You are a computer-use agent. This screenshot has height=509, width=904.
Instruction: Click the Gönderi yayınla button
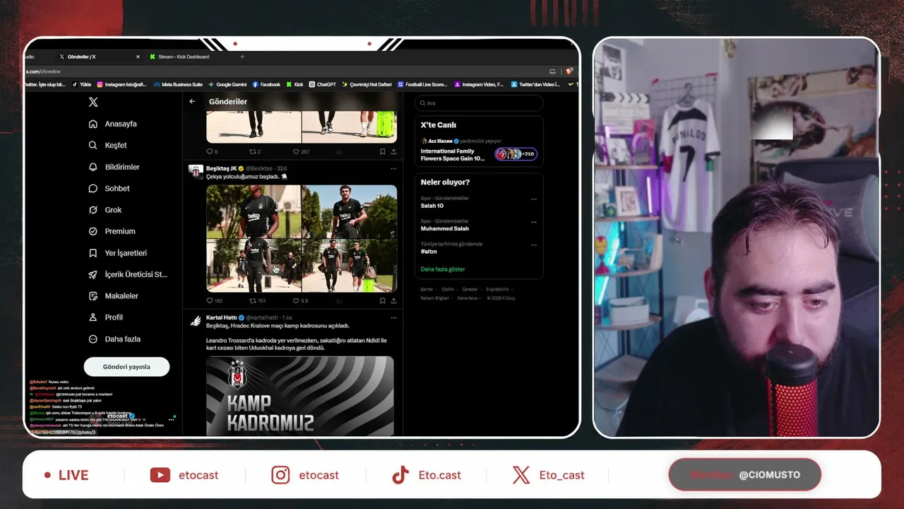coord(126,367)
